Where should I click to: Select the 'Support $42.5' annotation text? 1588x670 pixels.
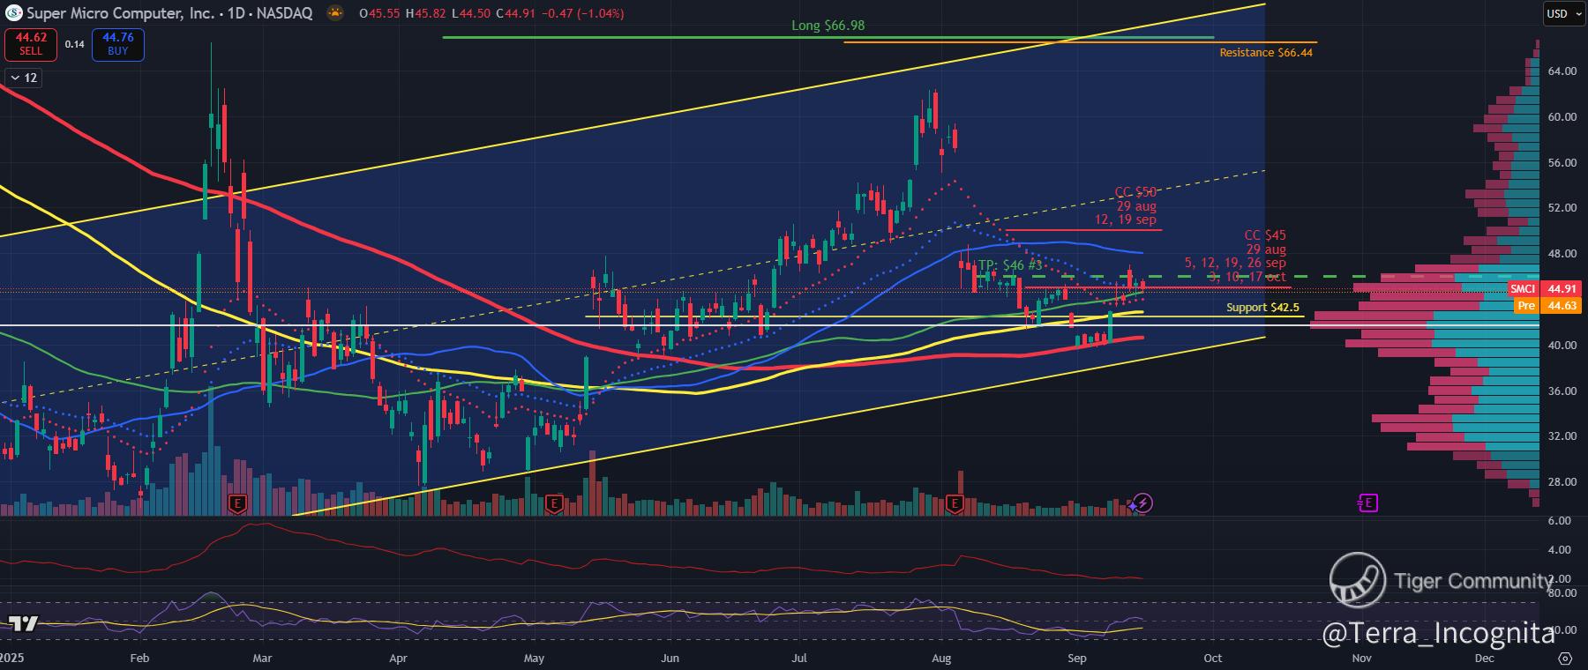click(x=1262, y=308)
